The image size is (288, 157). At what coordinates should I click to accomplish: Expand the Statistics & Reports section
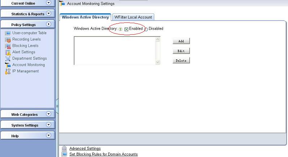click(49, 14)
